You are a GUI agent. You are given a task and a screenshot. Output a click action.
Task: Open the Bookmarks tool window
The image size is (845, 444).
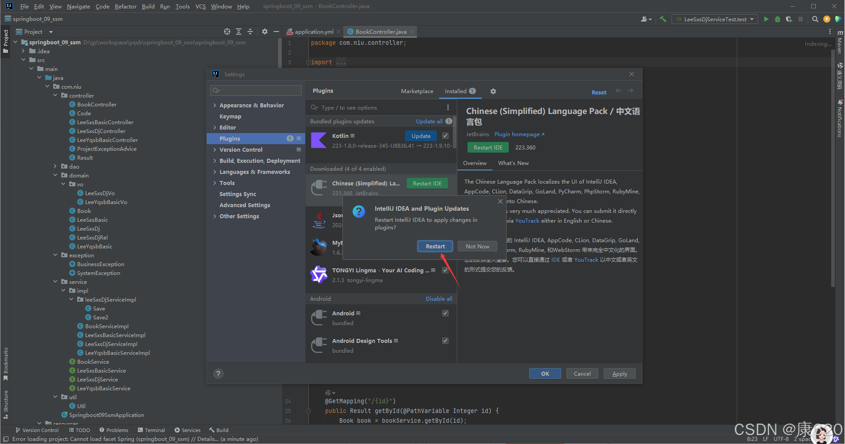point(6,364)
